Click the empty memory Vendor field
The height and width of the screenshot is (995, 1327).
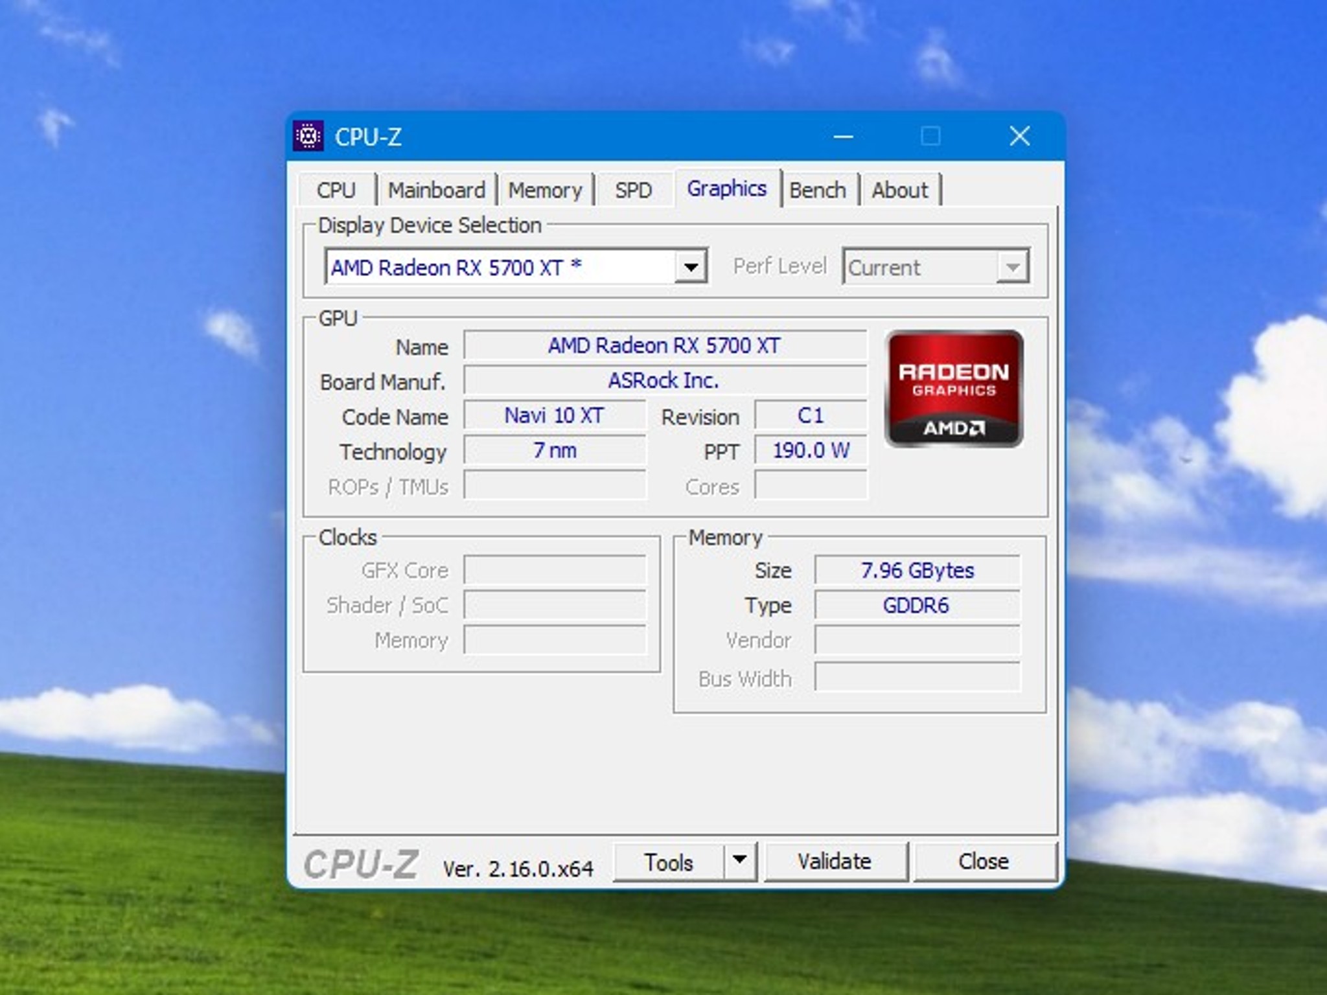[x=917, y=640]
